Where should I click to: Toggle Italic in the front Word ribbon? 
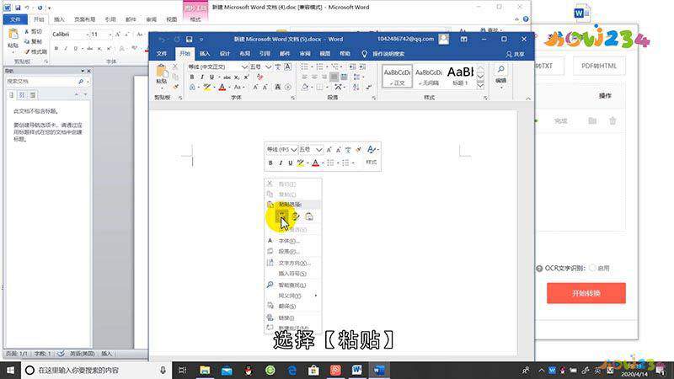click(x=202, y=77)
